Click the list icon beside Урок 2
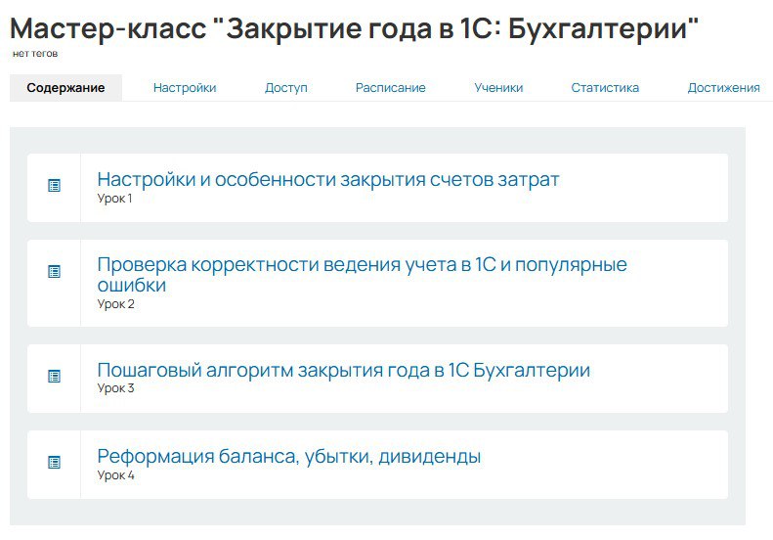Viewport: 773px width, 540px height. coord(55,272)
